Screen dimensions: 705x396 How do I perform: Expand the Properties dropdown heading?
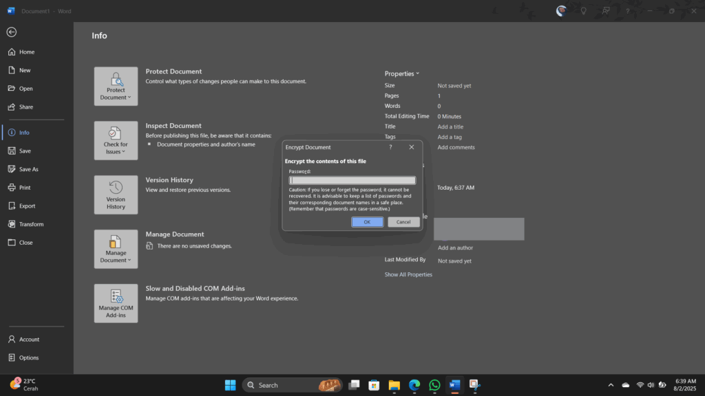(x=401, y=74)
